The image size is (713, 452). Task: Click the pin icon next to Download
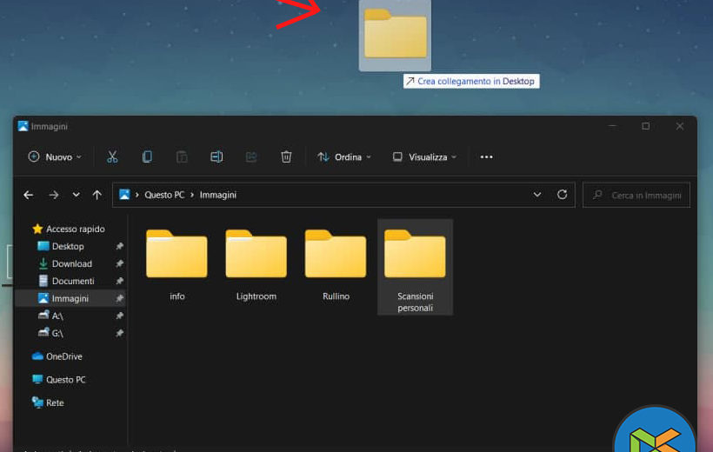pos(120,263)
